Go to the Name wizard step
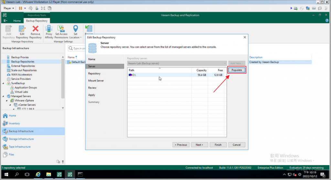The height and width of the screenshot is (180, 331). coord(92,59)
